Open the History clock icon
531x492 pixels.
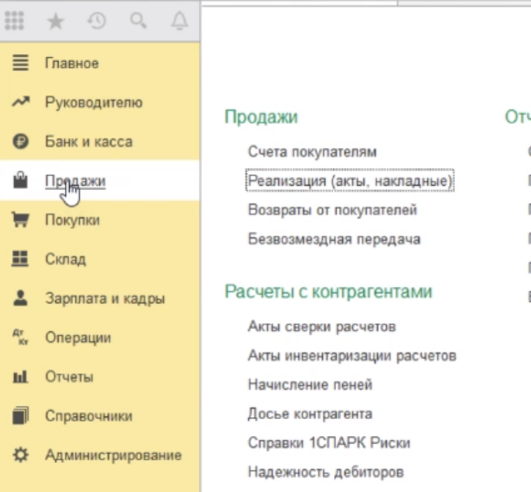pos(96,21)
